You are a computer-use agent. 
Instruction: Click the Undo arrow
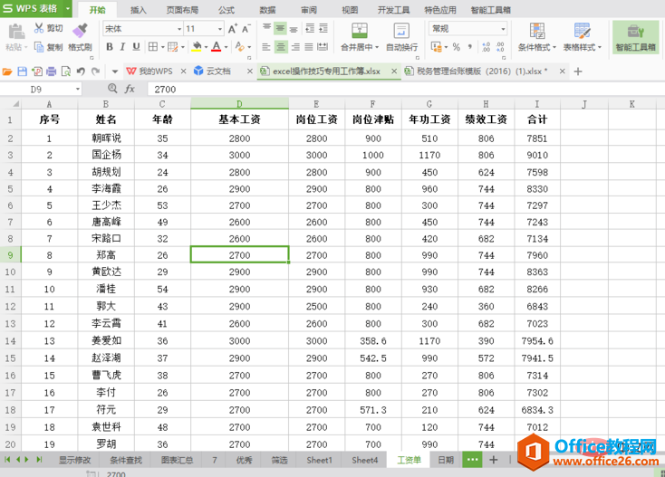[x=81, y=72]
